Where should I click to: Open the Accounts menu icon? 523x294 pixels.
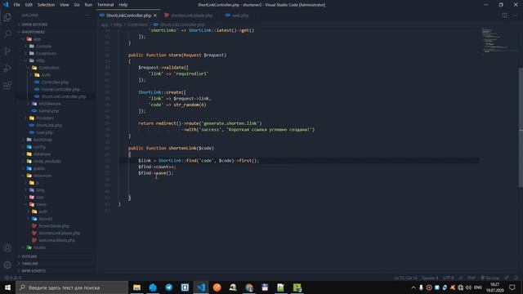pyautogui.click(x=7, y=248)
